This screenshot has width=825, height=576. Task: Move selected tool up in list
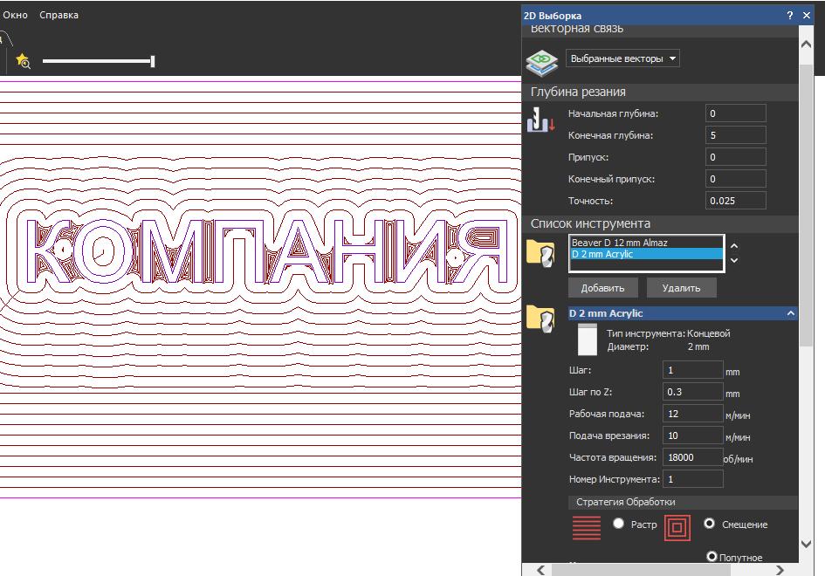pos(734,245)
